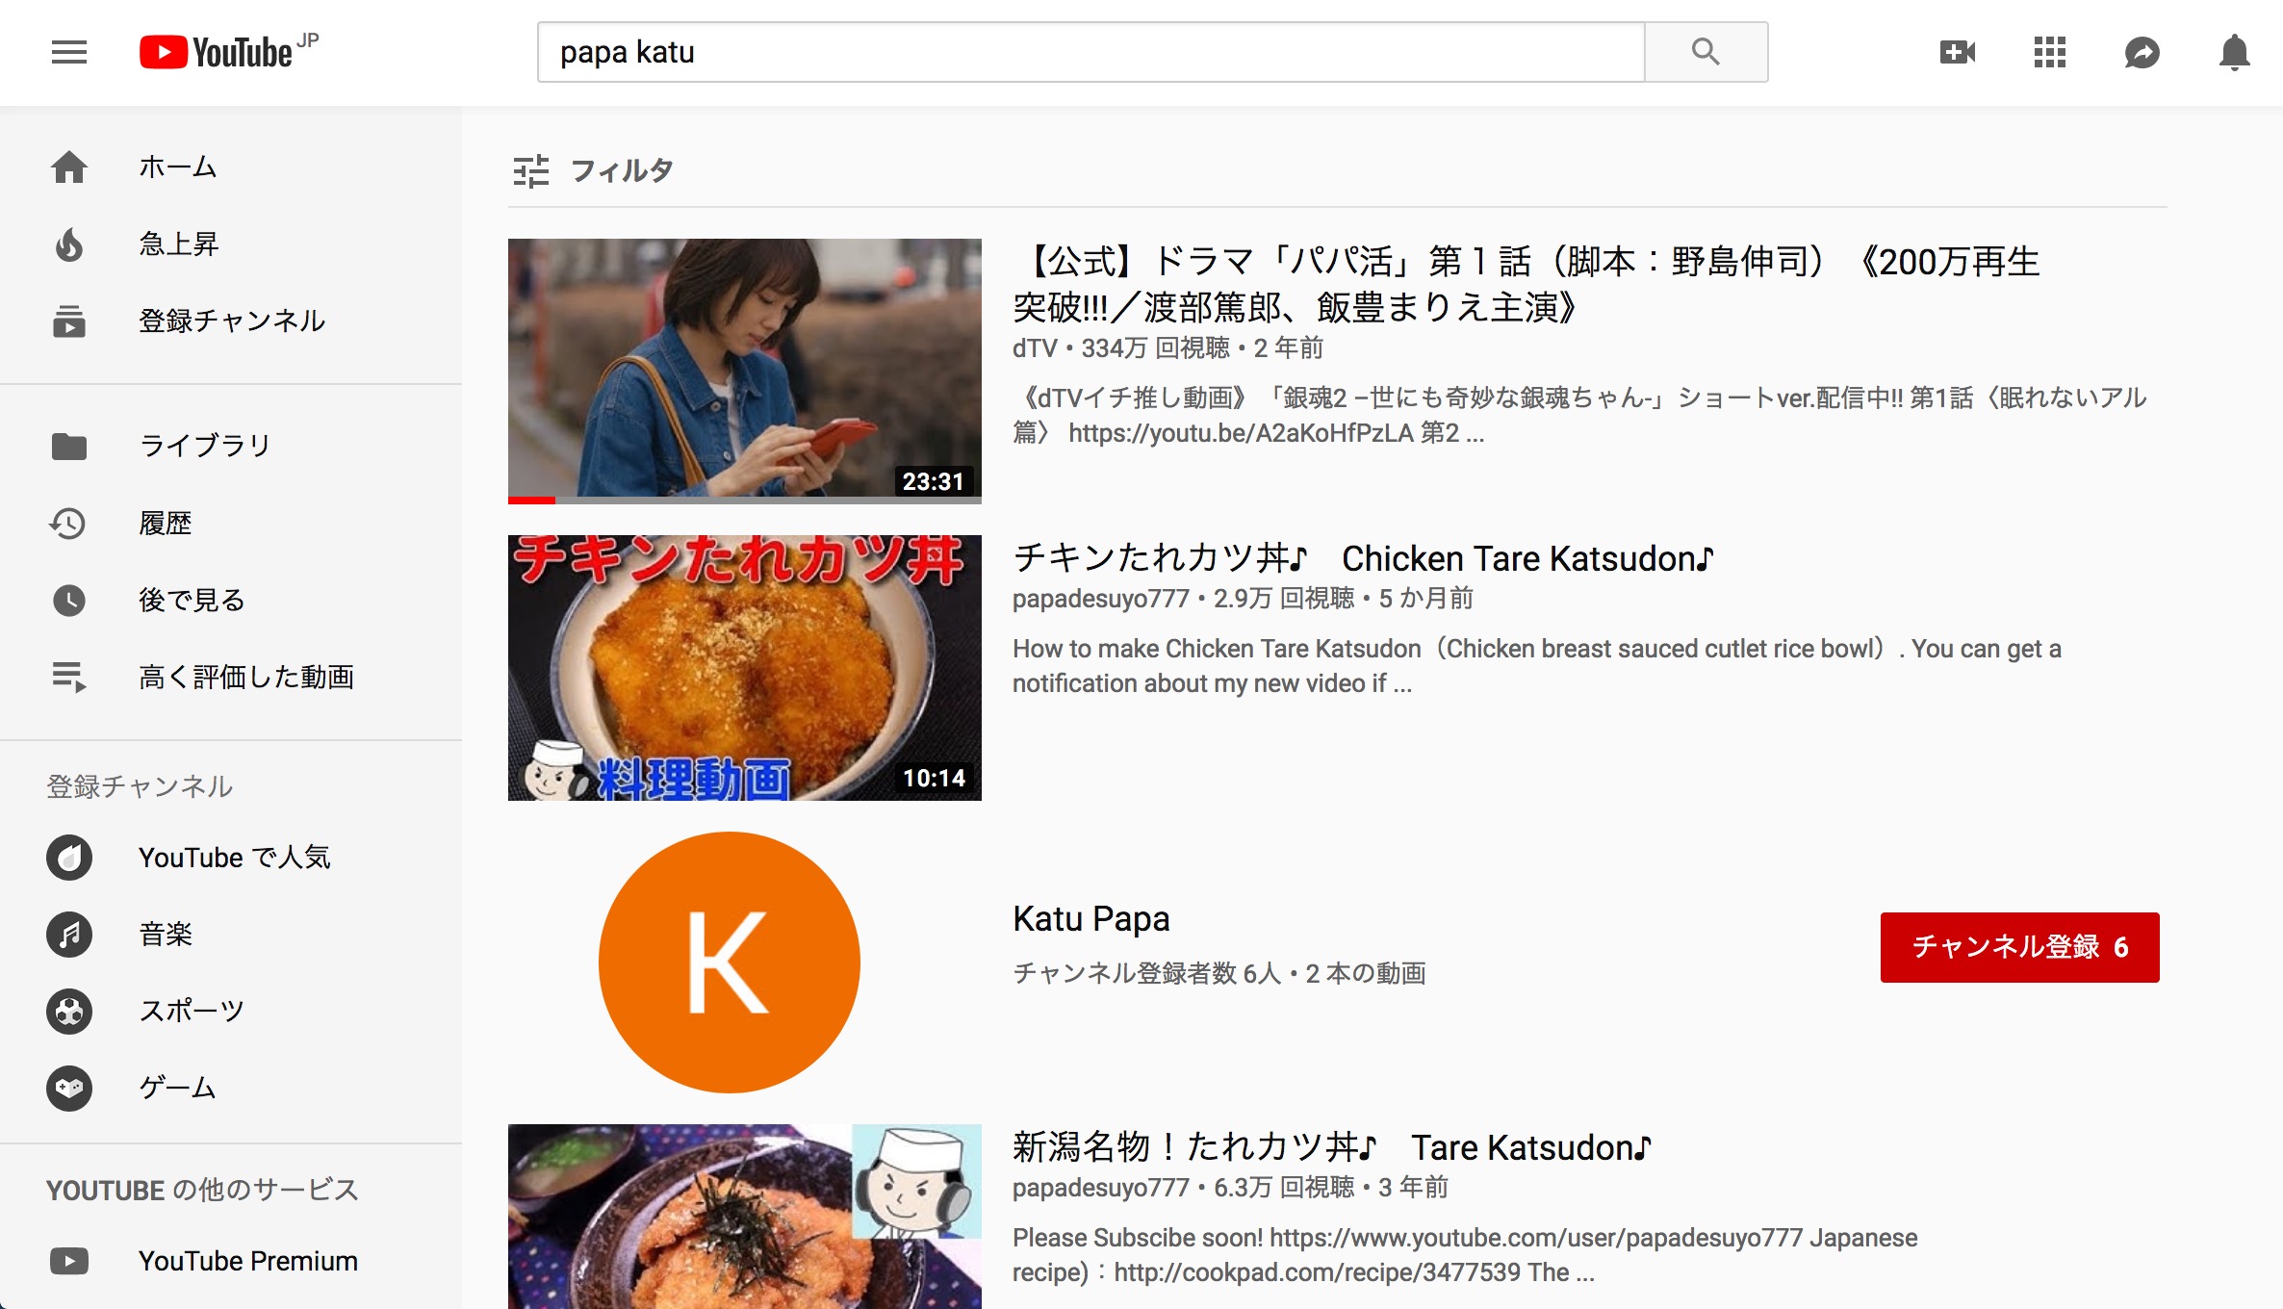Expand the フィルタ filter options
2283x1309 pixels.
(593, 170)
